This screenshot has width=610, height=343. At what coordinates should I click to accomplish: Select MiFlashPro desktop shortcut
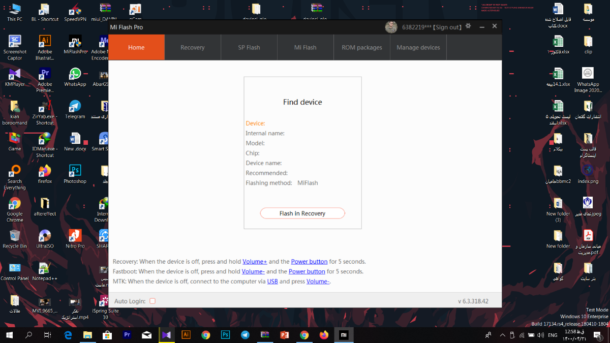coord(75,45)
